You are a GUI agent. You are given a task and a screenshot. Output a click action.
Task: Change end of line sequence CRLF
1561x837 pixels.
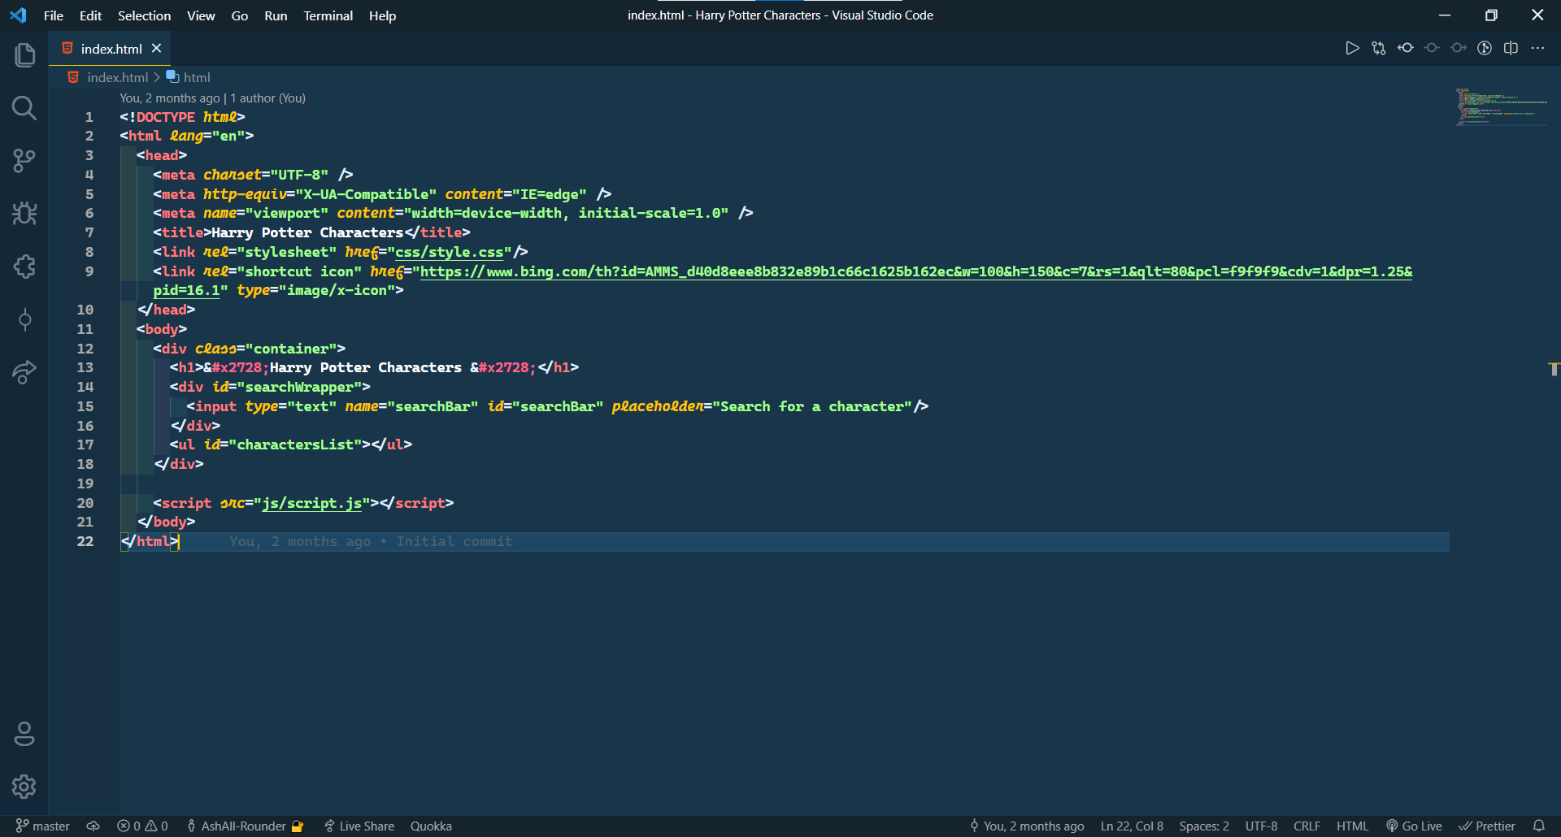(1307, 826)
